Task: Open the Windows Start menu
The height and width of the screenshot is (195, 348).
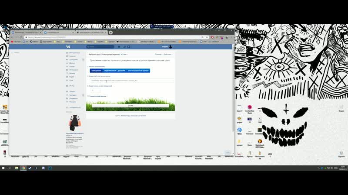Action: click(x=3, y=168)
